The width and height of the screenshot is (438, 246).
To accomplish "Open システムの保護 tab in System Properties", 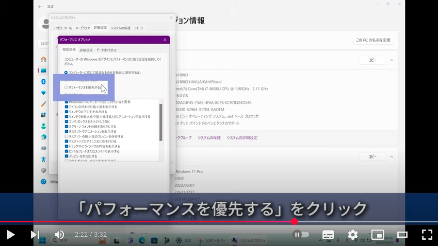I will (x=120, y=28).
